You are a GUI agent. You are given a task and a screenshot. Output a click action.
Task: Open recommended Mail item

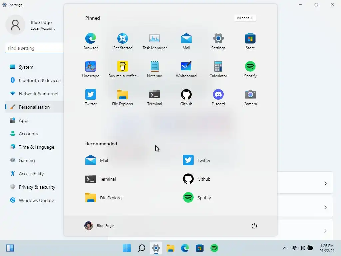(x=97, y=160)
